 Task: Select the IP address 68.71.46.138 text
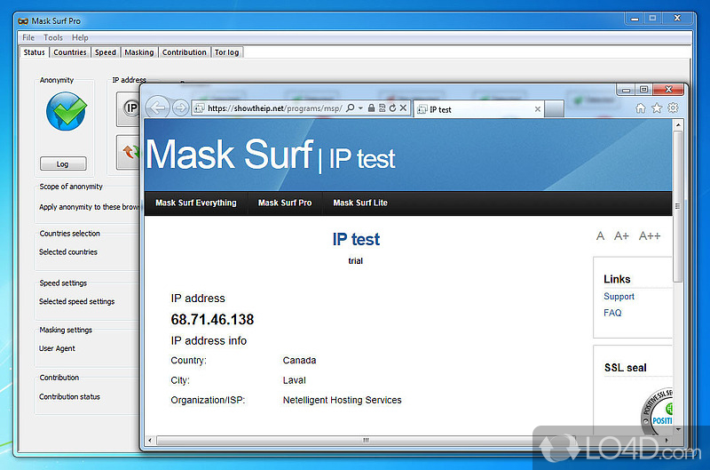212,320
